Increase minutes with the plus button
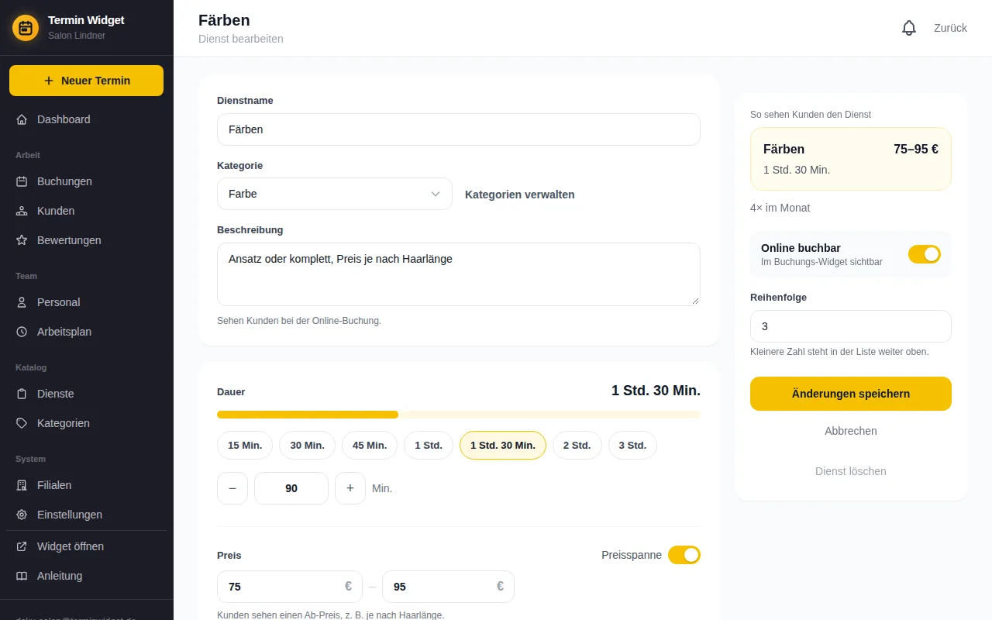Screen dimensions: 992x620 (350, 488)
